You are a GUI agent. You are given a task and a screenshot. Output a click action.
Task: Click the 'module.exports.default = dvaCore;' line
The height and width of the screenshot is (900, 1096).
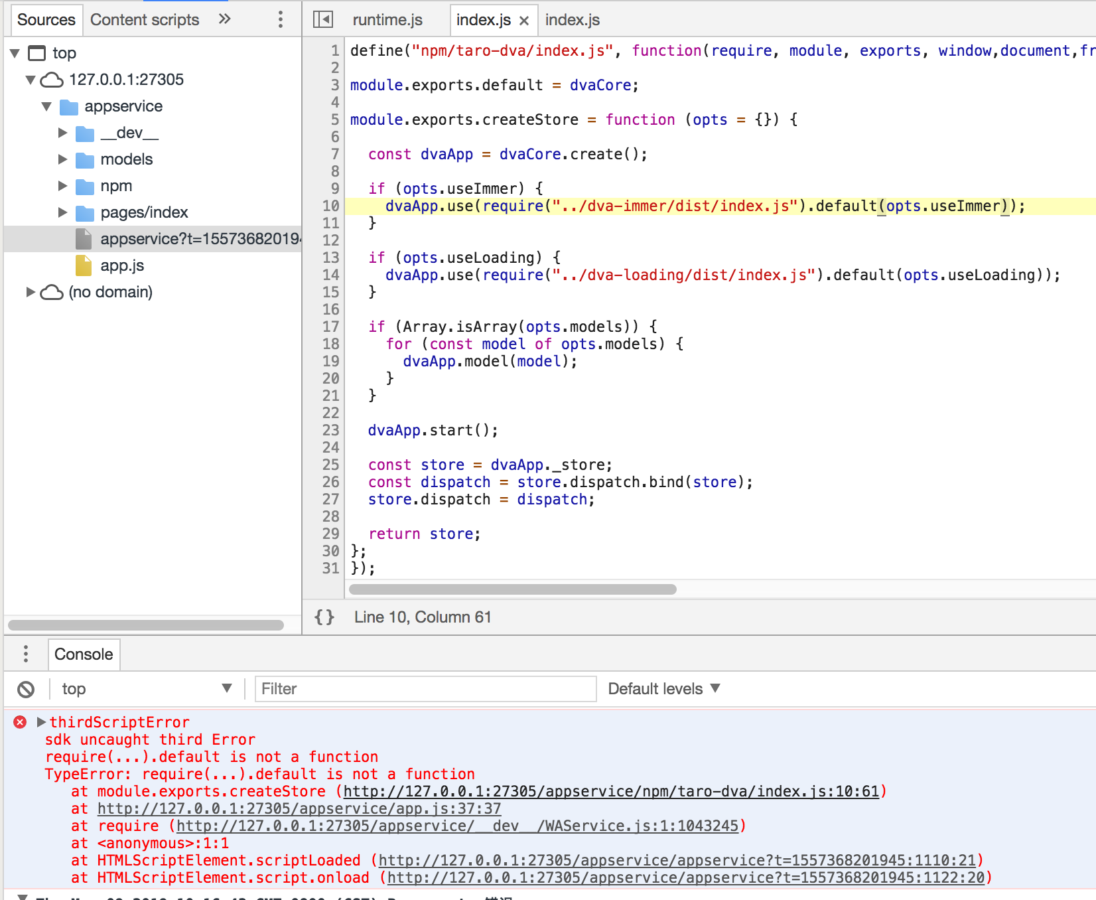(x=494, y=85)
